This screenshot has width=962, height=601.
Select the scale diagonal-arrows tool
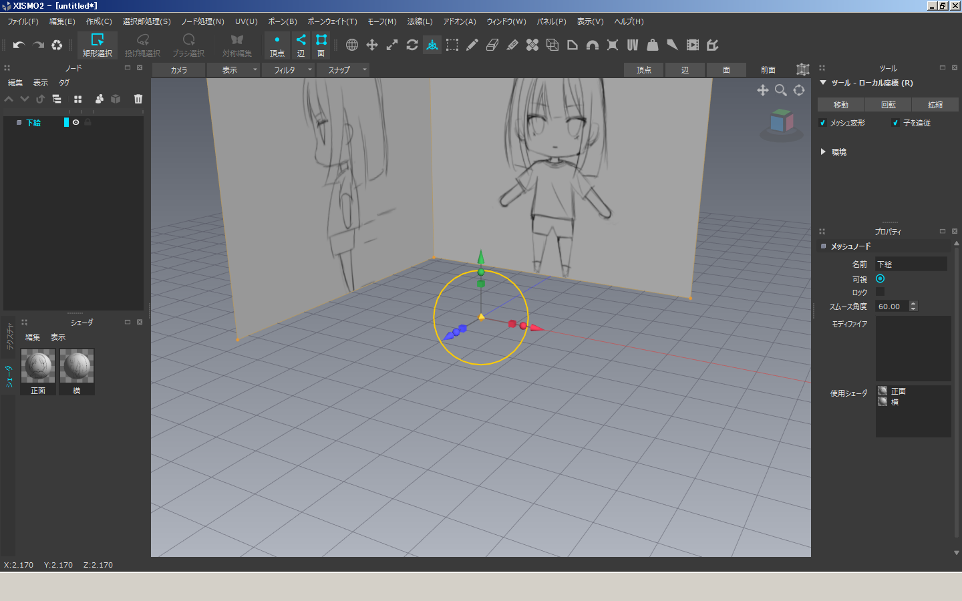click(392, 45)
